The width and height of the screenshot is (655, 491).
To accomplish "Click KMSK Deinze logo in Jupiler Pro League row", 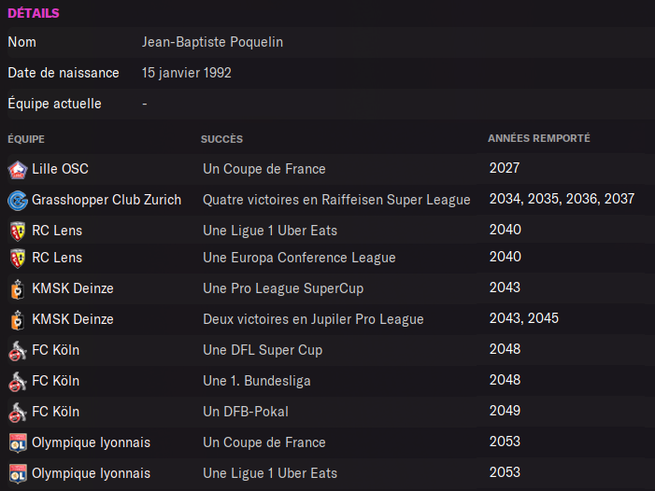I will (x=17, y=320).
